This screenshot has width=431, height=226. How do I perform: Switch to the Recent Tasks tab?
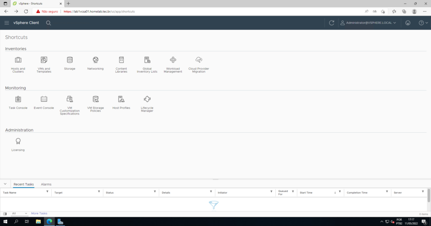pyautogui.click(x=24, y=184)
